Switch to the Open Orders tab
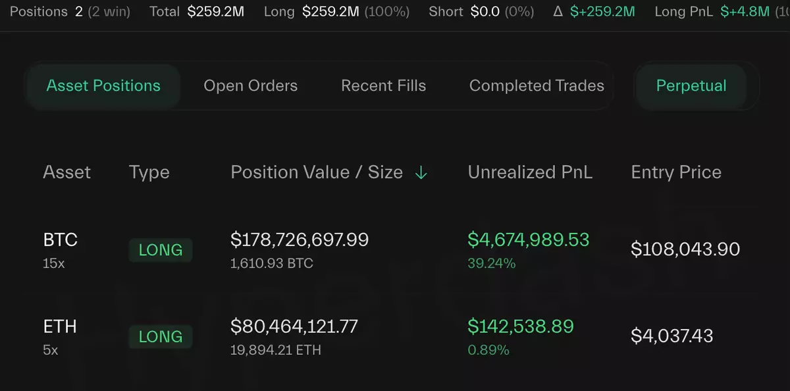790x391 pixels. pos(250,86)
